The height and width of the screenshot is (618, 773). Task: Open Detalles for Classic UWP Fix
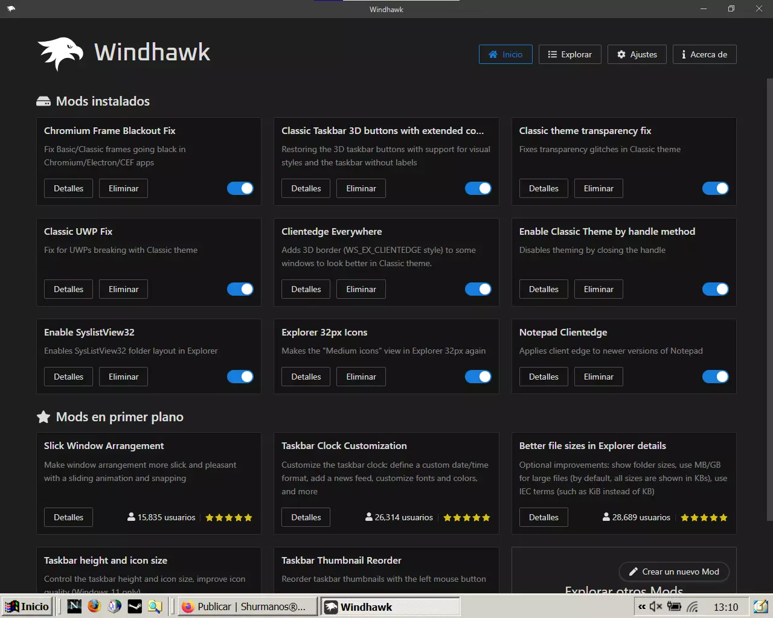[68, 289]
